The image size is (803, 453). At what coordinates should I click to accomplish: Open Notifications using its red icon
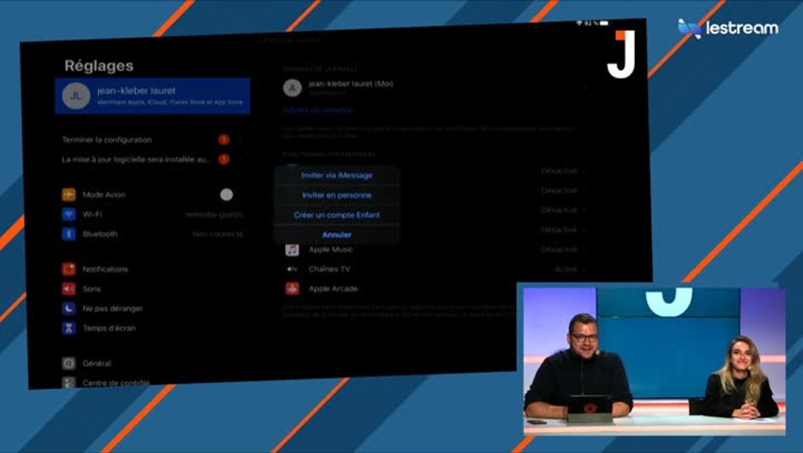coord(69,269)
